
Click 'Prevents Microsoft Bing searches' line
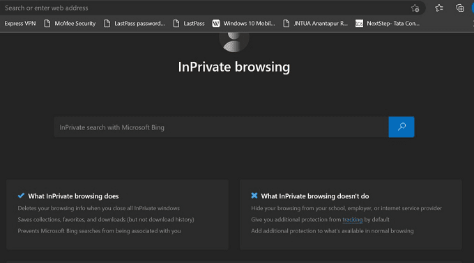click(99, 231)
